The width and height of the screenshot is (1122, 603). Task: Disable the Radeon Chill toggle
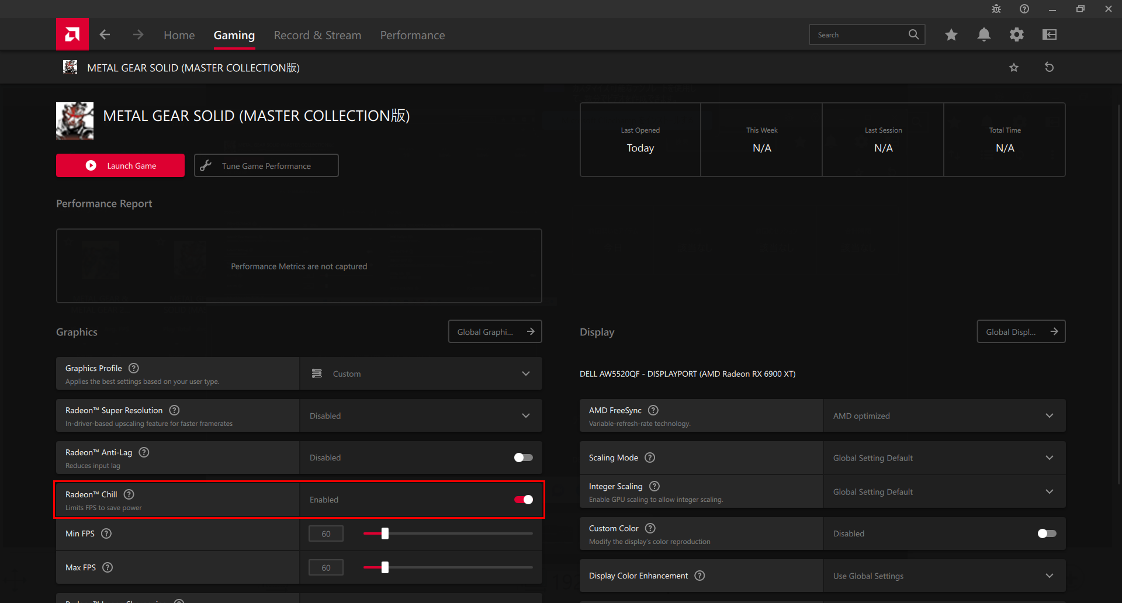[523, 500]
